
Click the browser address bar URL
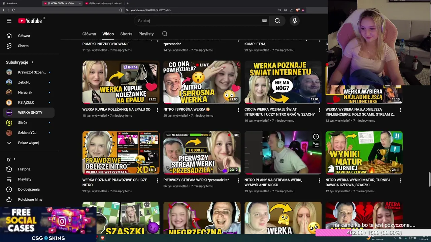pyautogui.click(x=151, y=10)
